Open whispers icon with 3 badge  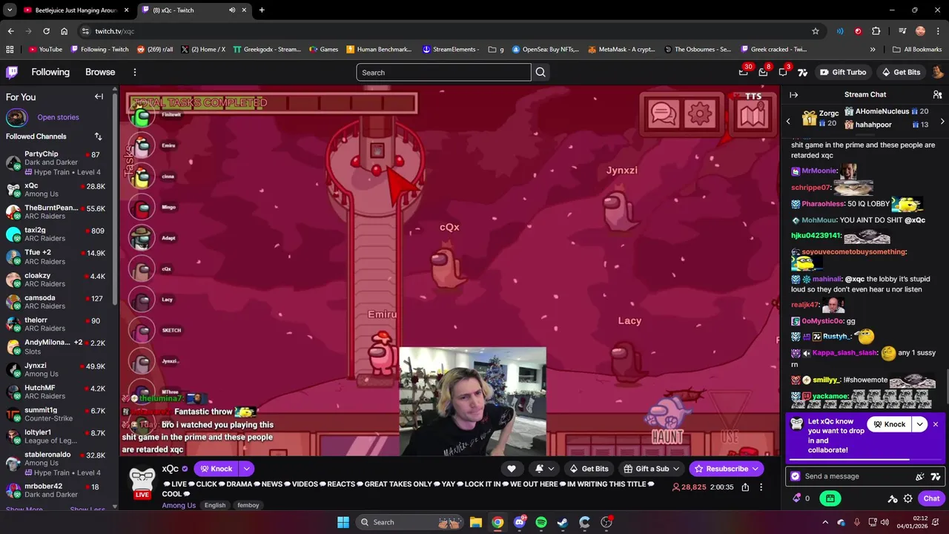pyautogui.click(x=784, y=72)
